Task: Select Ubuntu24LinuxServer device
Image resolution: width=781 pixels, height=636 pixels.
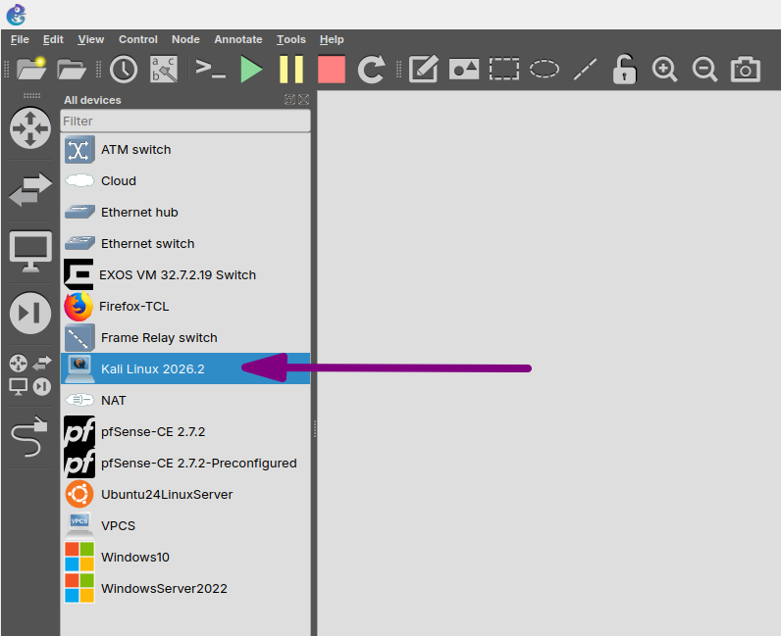Action: tap(185, 494)
